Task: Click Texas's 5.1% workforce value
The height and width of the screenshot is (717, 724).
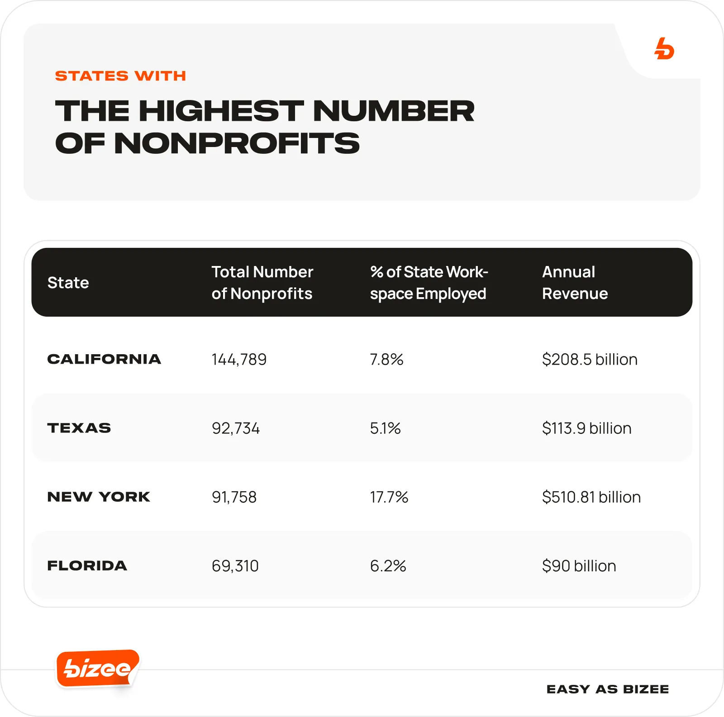Action: pos(385,428)
